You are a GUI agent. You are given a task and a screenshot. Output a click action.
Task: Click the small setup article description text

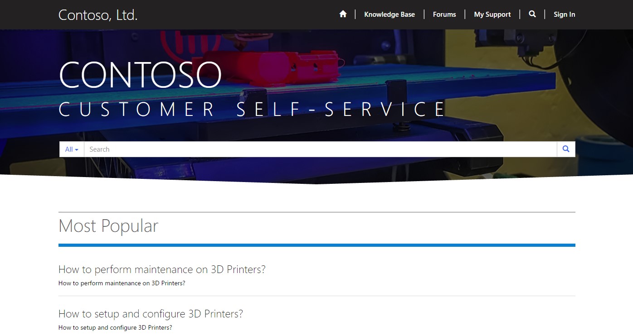point(115,328)
